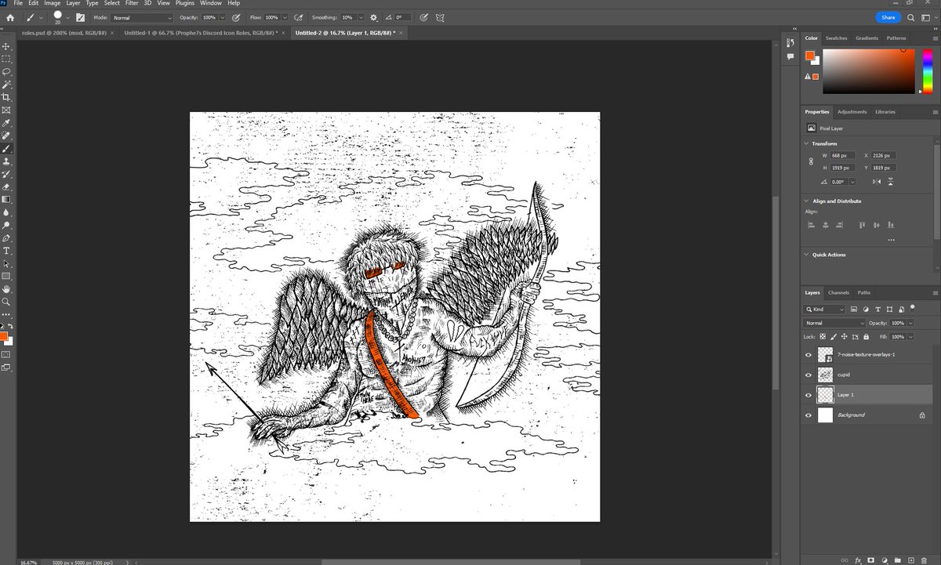Open the Opacity dropdown in Layers panel

[x=910, y=322]
